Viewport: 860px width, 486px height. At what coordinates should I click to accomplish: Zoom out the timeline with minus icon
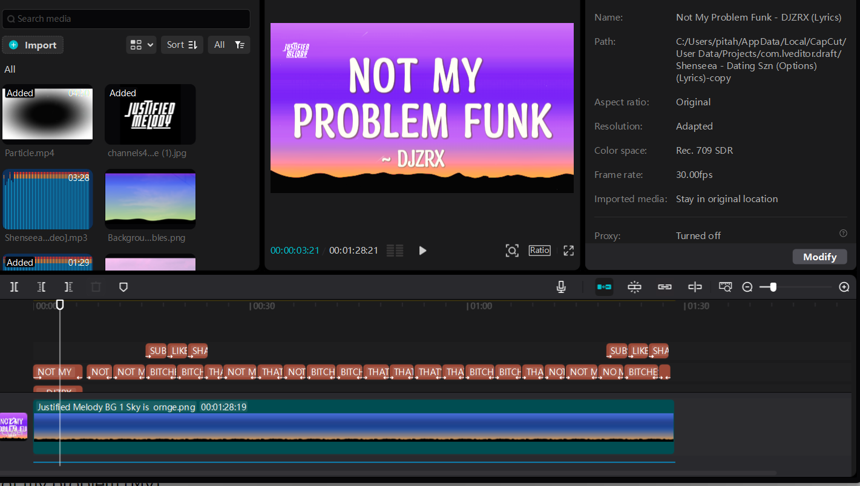[747, 287]
